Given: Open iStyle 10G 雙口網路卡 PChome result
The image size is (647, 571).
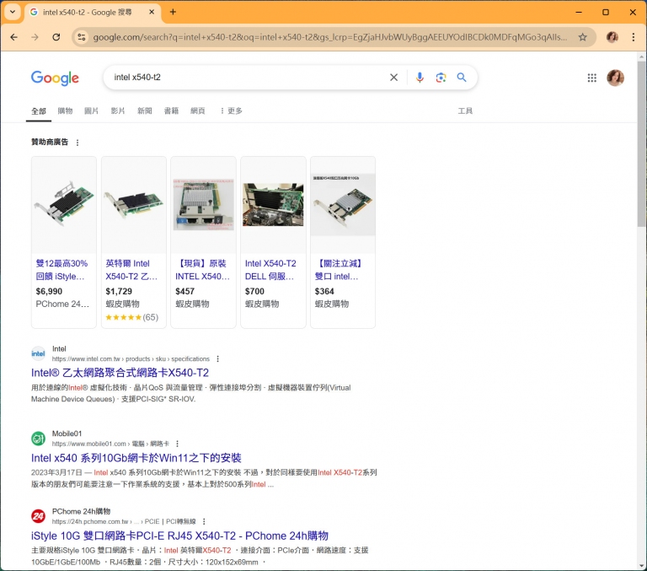Looking at the screenshot, I should pyautogui.click(x=179, y=536).
